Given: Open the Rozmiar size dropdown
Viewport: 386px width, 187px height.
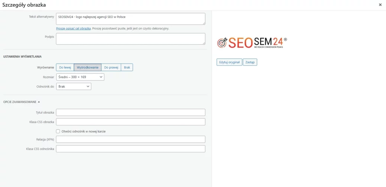Looking at the screenshot, I should click(x=80, y=77).
